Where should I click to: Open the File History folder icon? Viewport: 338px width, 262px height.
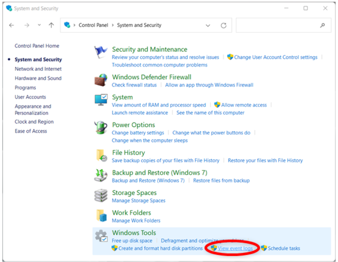[x=101, y=156]
